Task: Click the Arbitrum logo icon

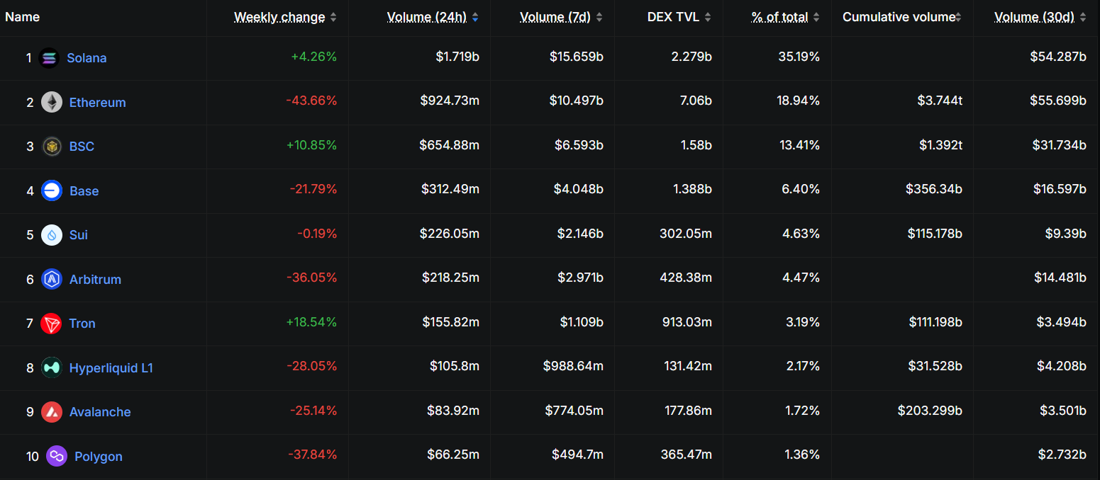Action: pyautogui.click(x=52, y=280)
